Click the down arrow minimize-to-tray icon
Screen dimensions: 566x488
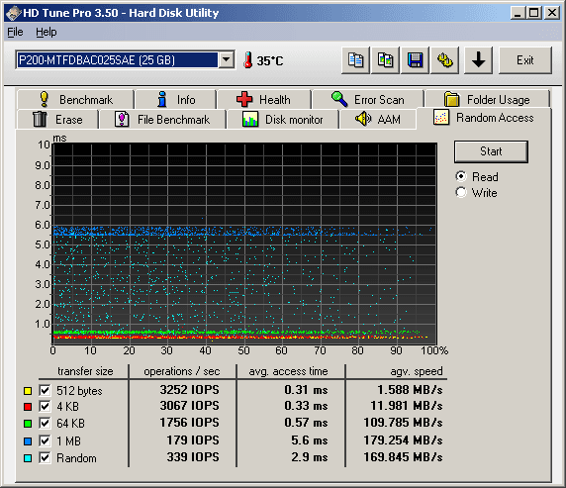(478, 60)
